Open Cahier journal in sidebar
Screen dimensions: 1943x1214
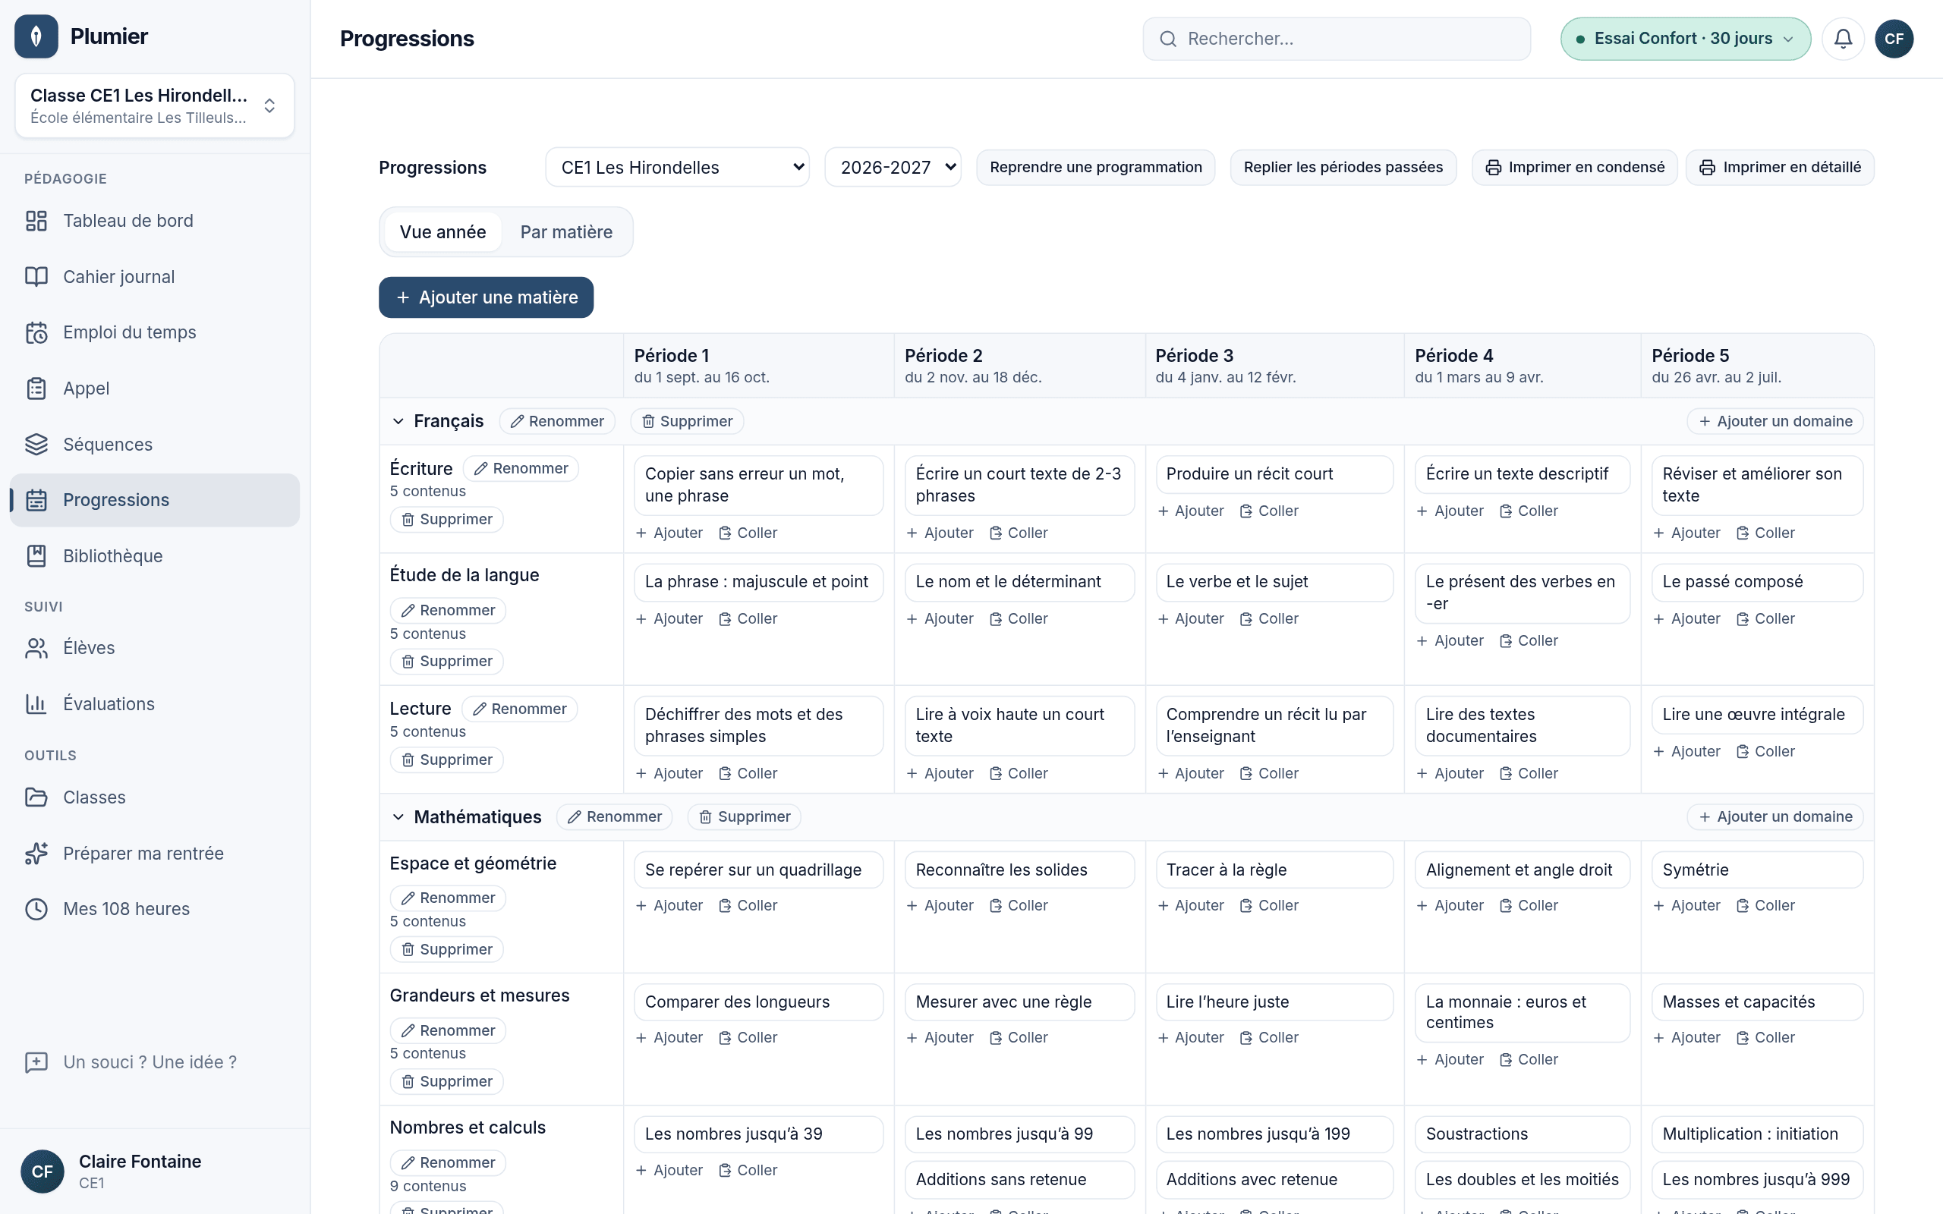pos(154,277)
